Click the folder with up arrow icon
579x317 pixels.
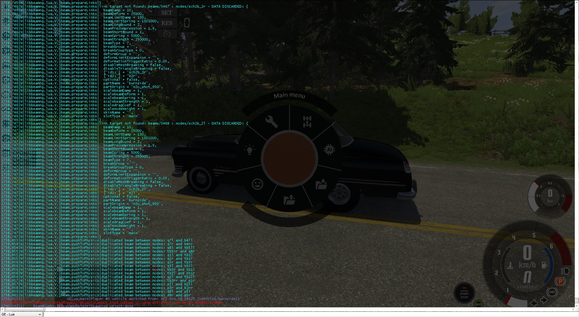(289, 200)
